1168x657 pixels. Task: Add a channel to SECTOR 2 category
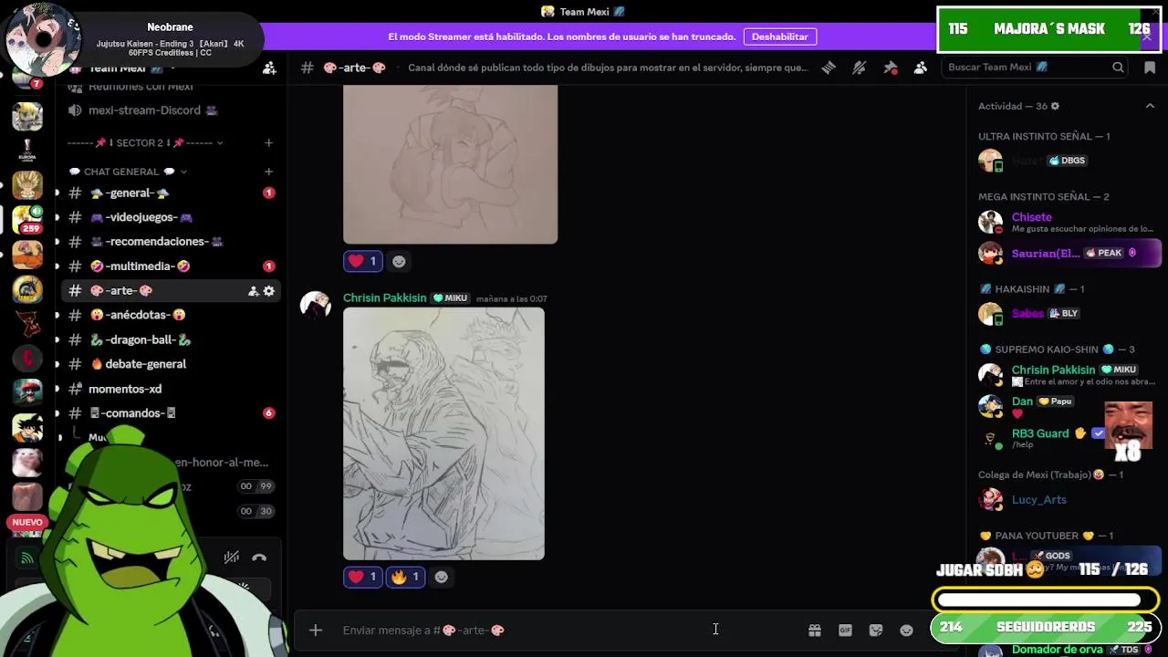coord(268,142)
